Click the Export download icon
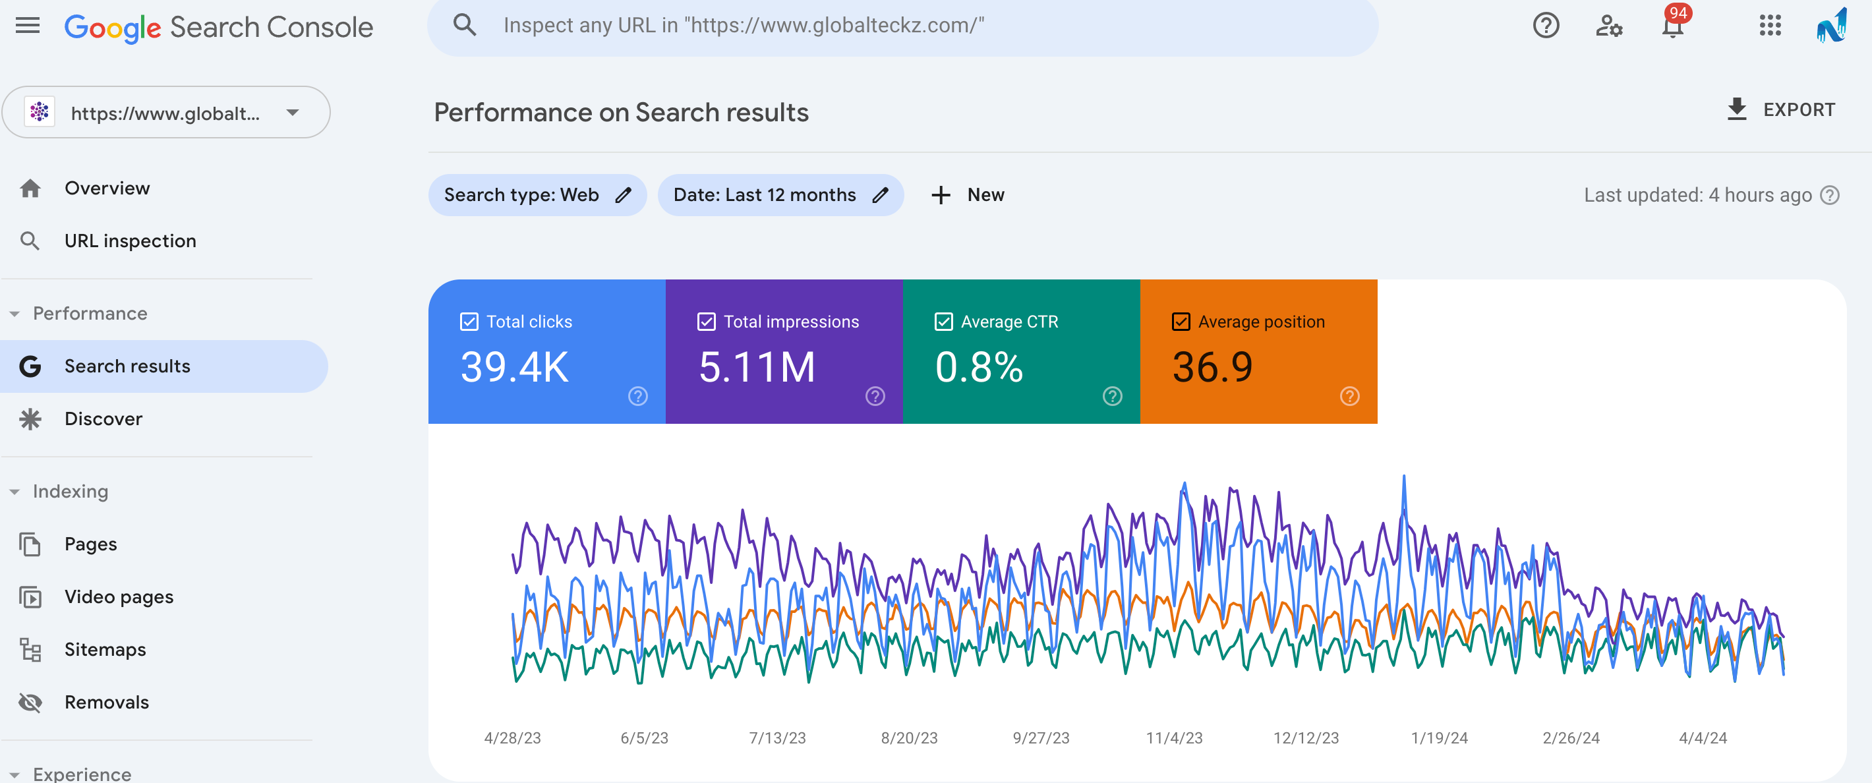1872x783 pixels. click(x=1737, y=109)
